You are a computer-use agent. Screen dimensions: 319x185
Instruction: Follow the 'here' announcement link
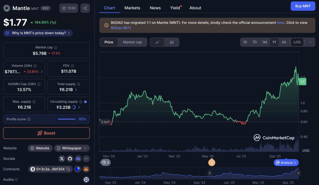[280, 23]
